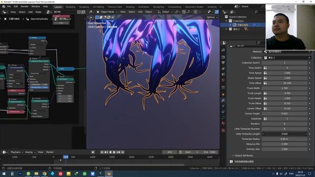Screen dimensions: 315x177
Task: Open the File menu
Action: tap(9, 6)
